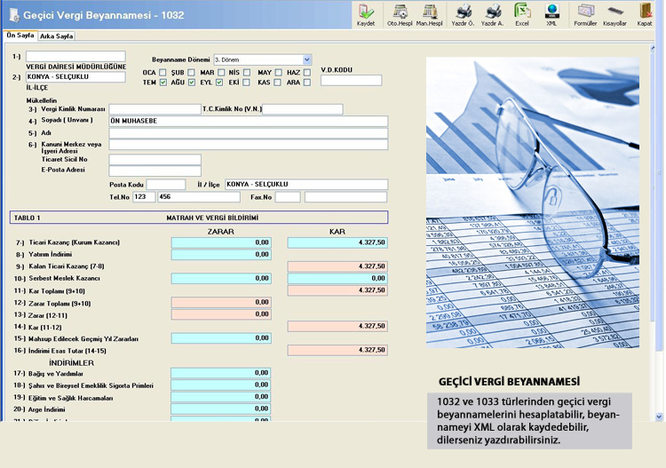The width and height of the screenshot is (666, 468).
Task: Open Man.Hespl manual calculation
Action: 431,14
